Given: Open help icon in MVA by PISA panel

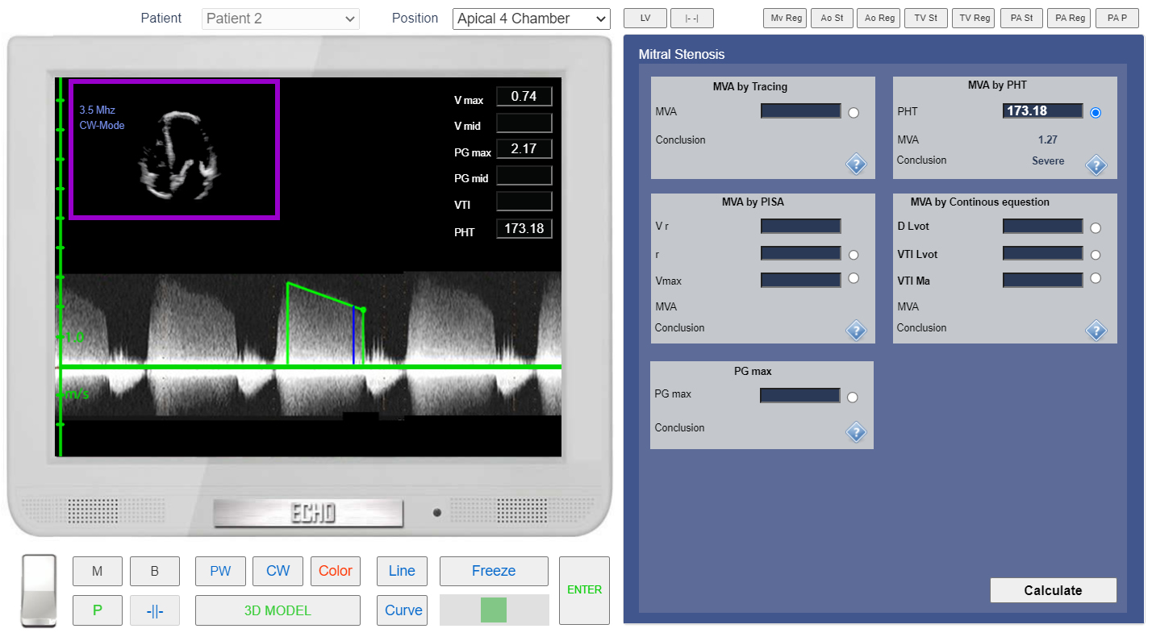Looking at the screenshot, I should pyautogui.click(x=856, y=331).
